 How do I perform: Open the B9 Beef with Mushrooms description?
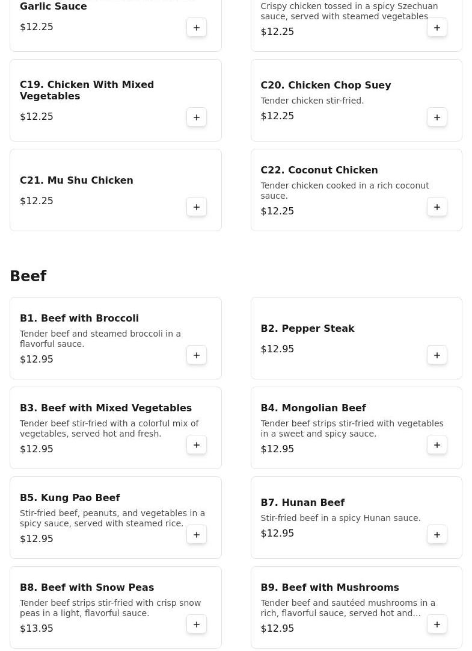pos(348,608)
